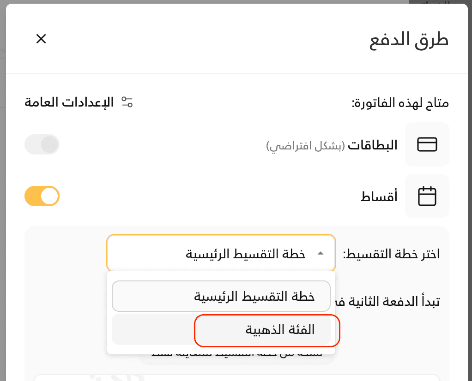Toggle the البطاقات switch
This screenshot has height=381, width=472.
(x=42, y=144)
